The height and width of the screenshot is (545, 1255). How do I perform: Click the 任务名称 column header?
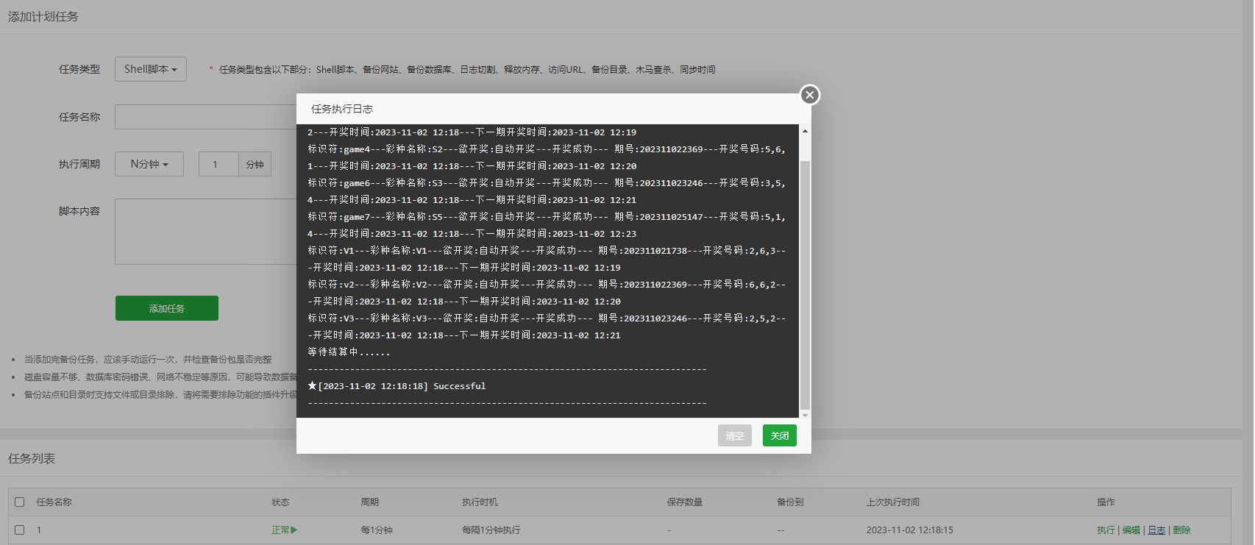(x=54, y=502)
